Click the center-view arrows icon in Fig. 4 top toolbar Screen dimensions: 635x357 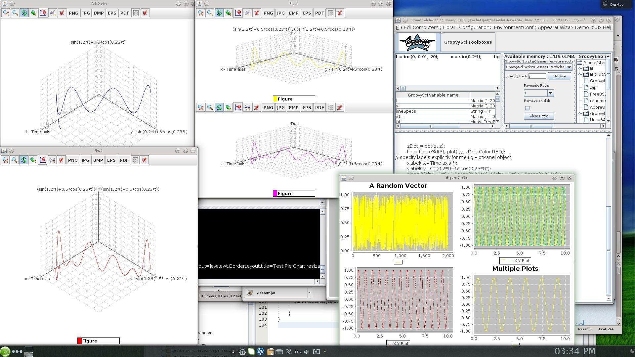pyautogui.click(x=247, y=13)
